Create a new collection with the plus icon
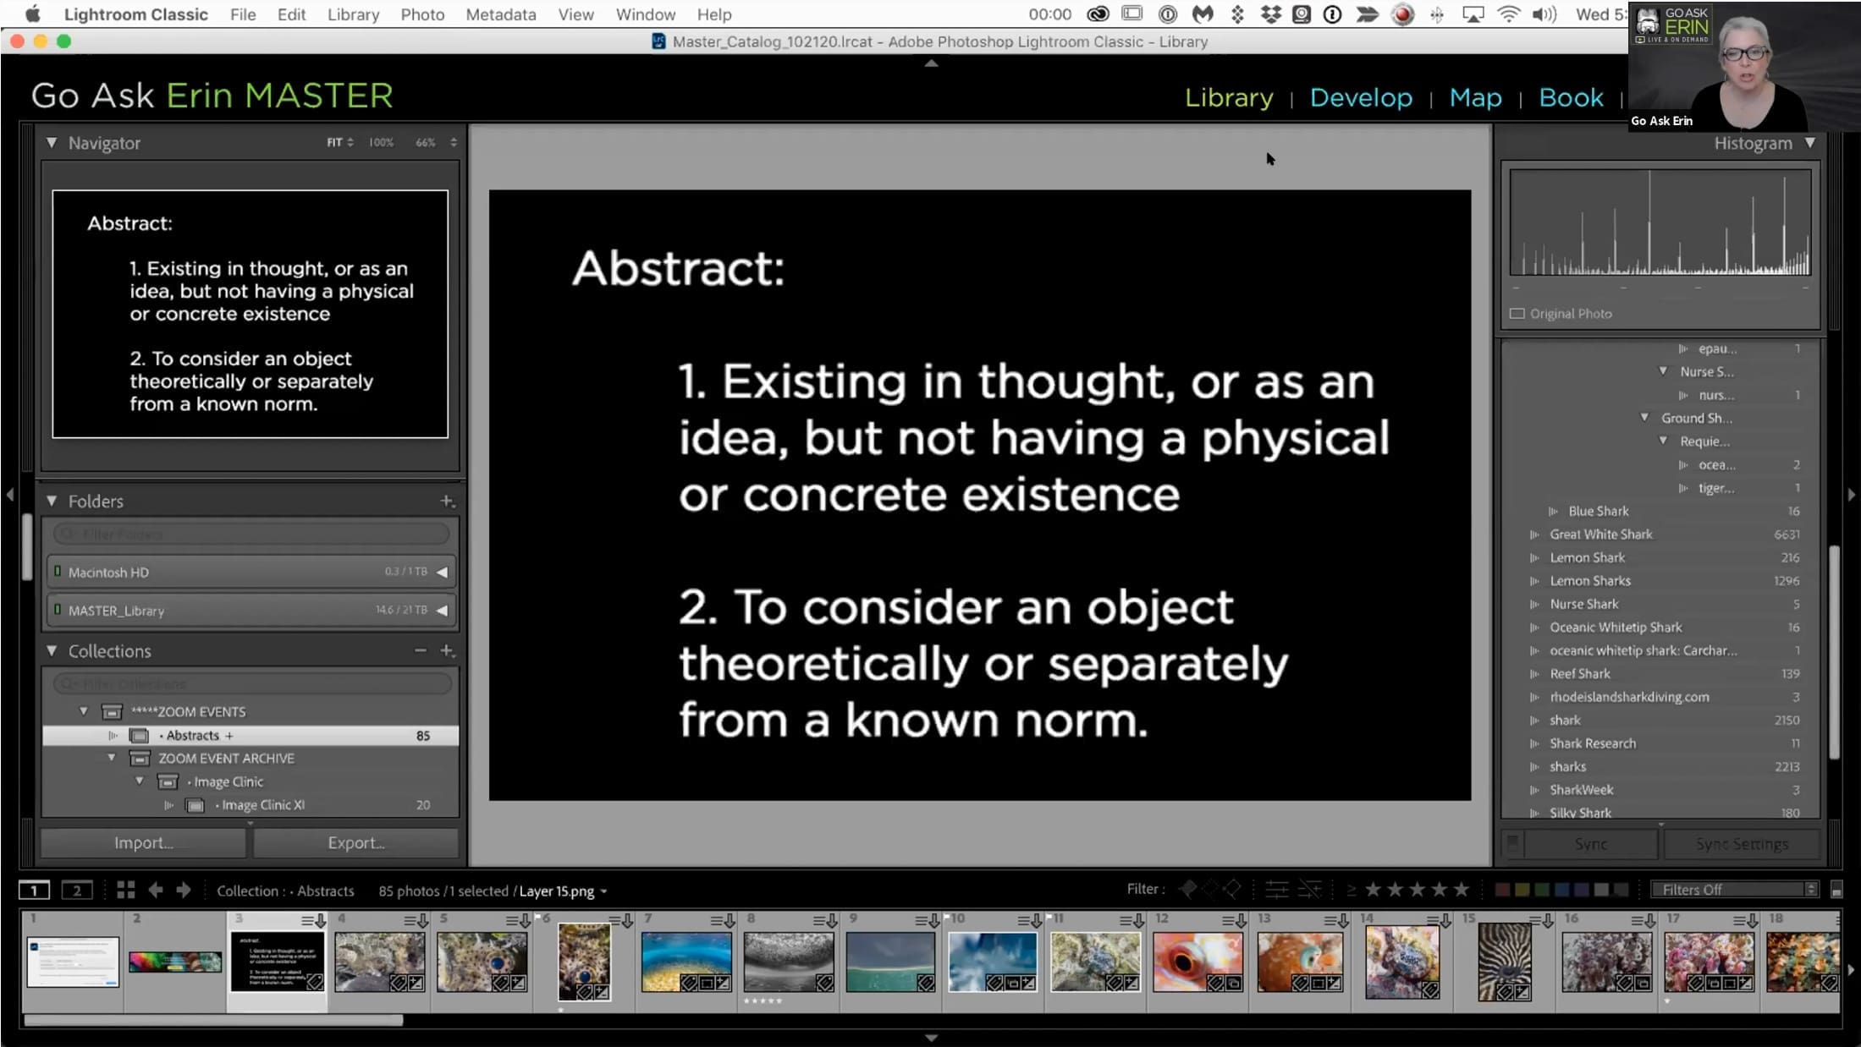Image resolution: width=1861 pixels, height=1047 pixels. tap(447, 650)
